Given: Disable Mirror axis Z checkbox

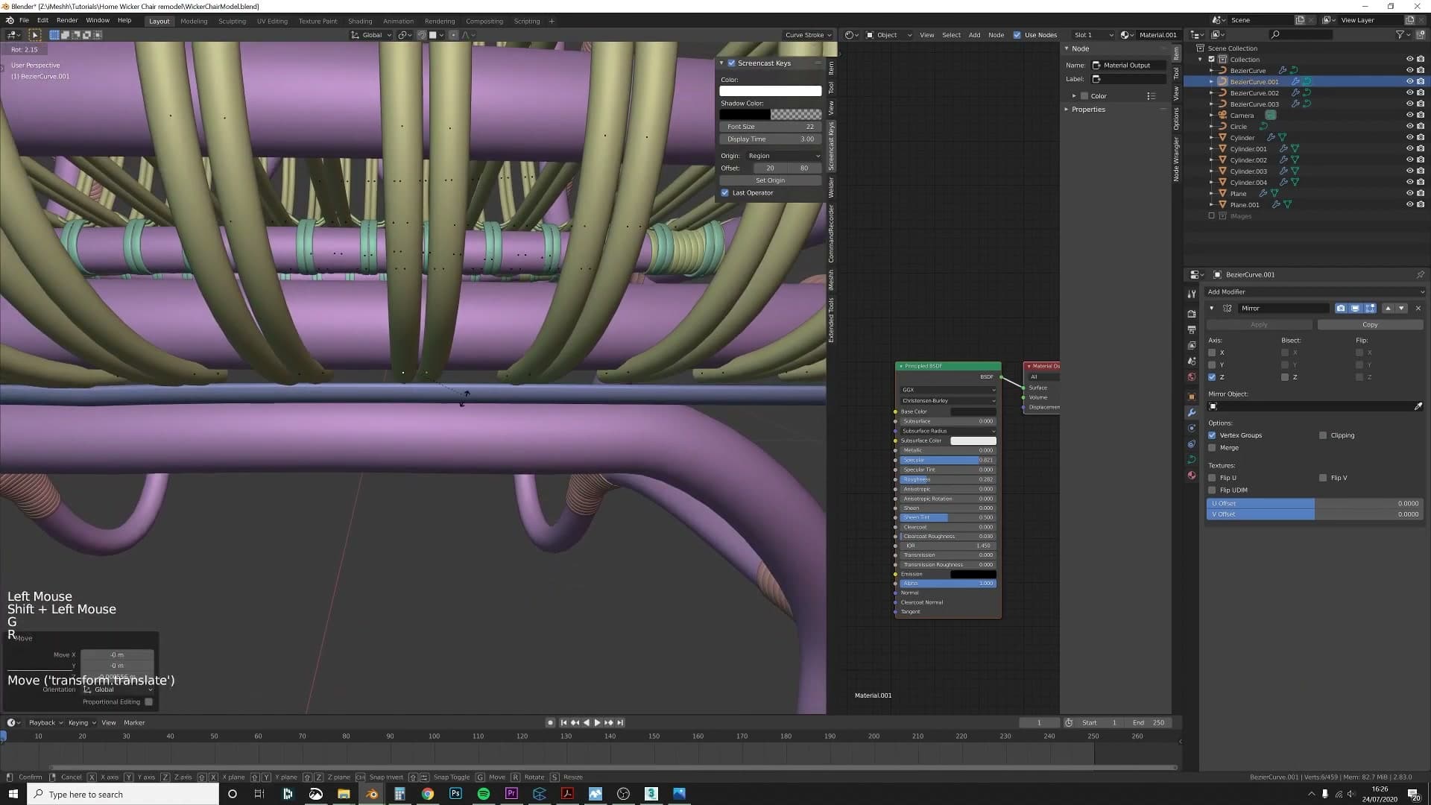Looking at the screenshot, I should pyautogui.click(x=1212, y=377).
